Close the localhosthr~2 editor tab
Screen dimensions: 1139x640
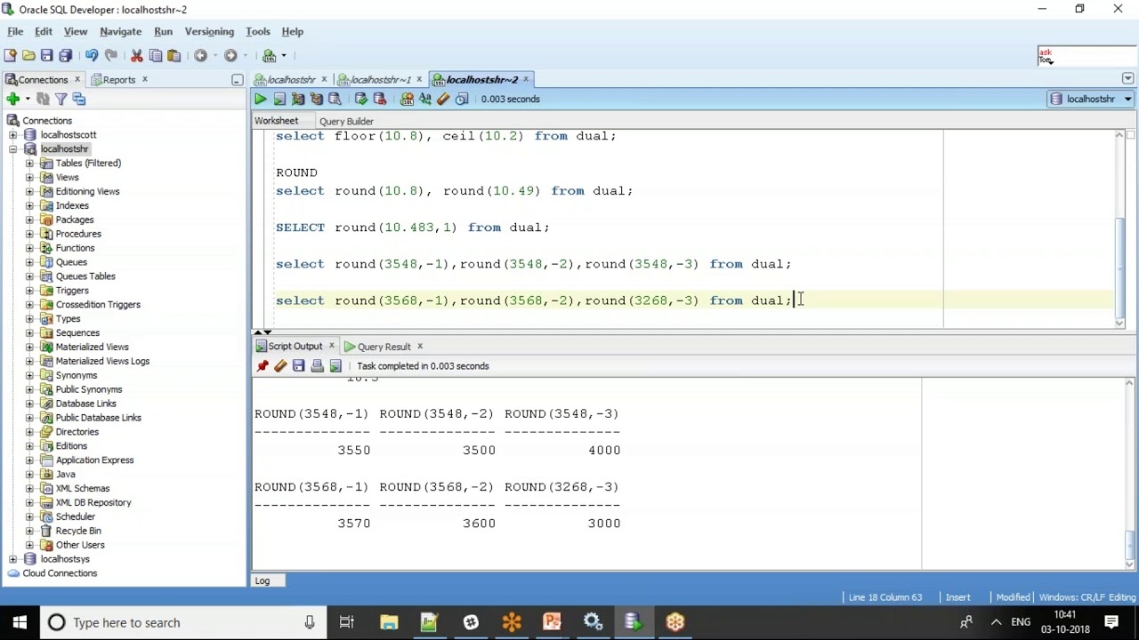tap(526, 80)
